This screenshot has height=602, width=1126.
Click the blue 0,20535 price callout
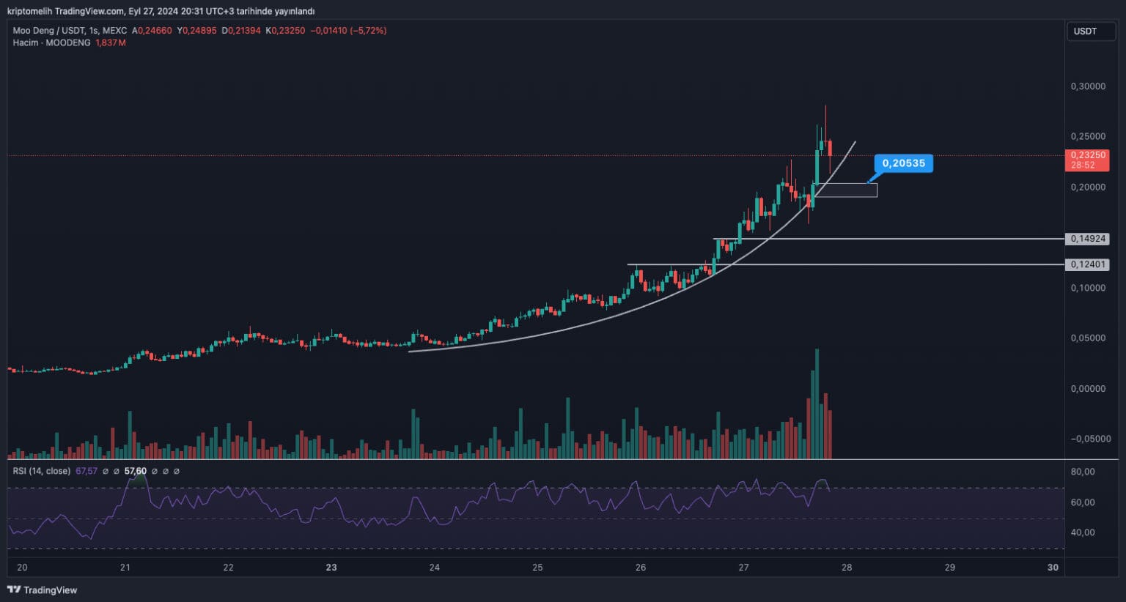903,163
